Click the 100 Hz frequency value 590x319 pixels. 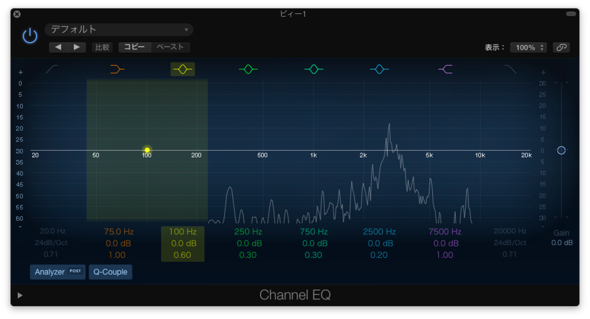[x=183, y=232]
